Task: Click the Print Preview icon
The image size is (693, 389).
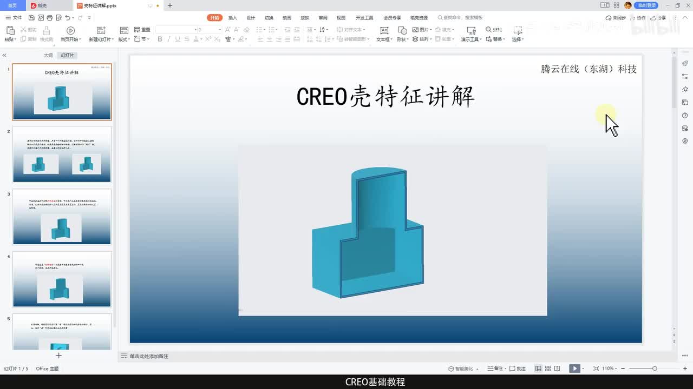Action: point(60,18)
